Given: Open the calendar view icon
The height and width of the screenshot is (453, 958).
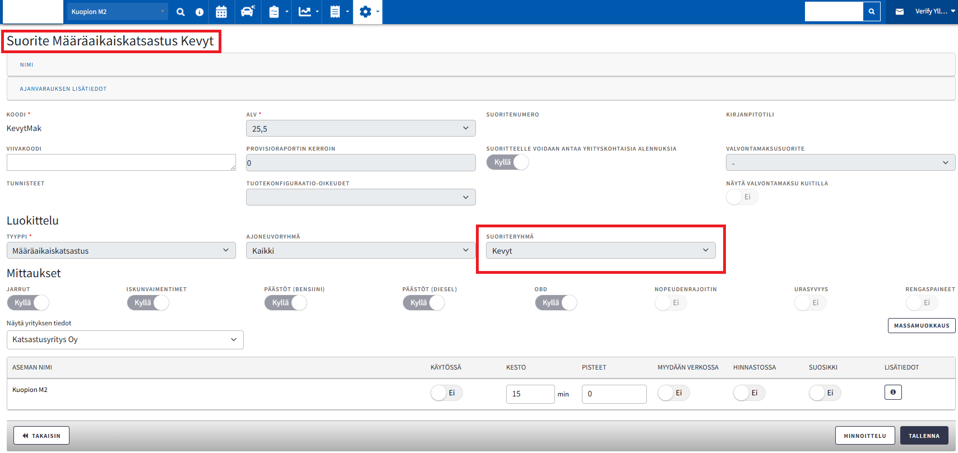Looking at the screenshot, I should [221, 12].
